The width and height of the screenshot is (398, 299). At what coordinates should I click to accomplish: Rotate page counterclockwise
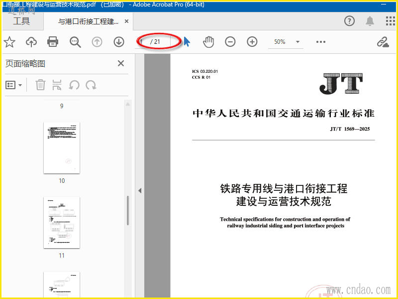(74, 85)
